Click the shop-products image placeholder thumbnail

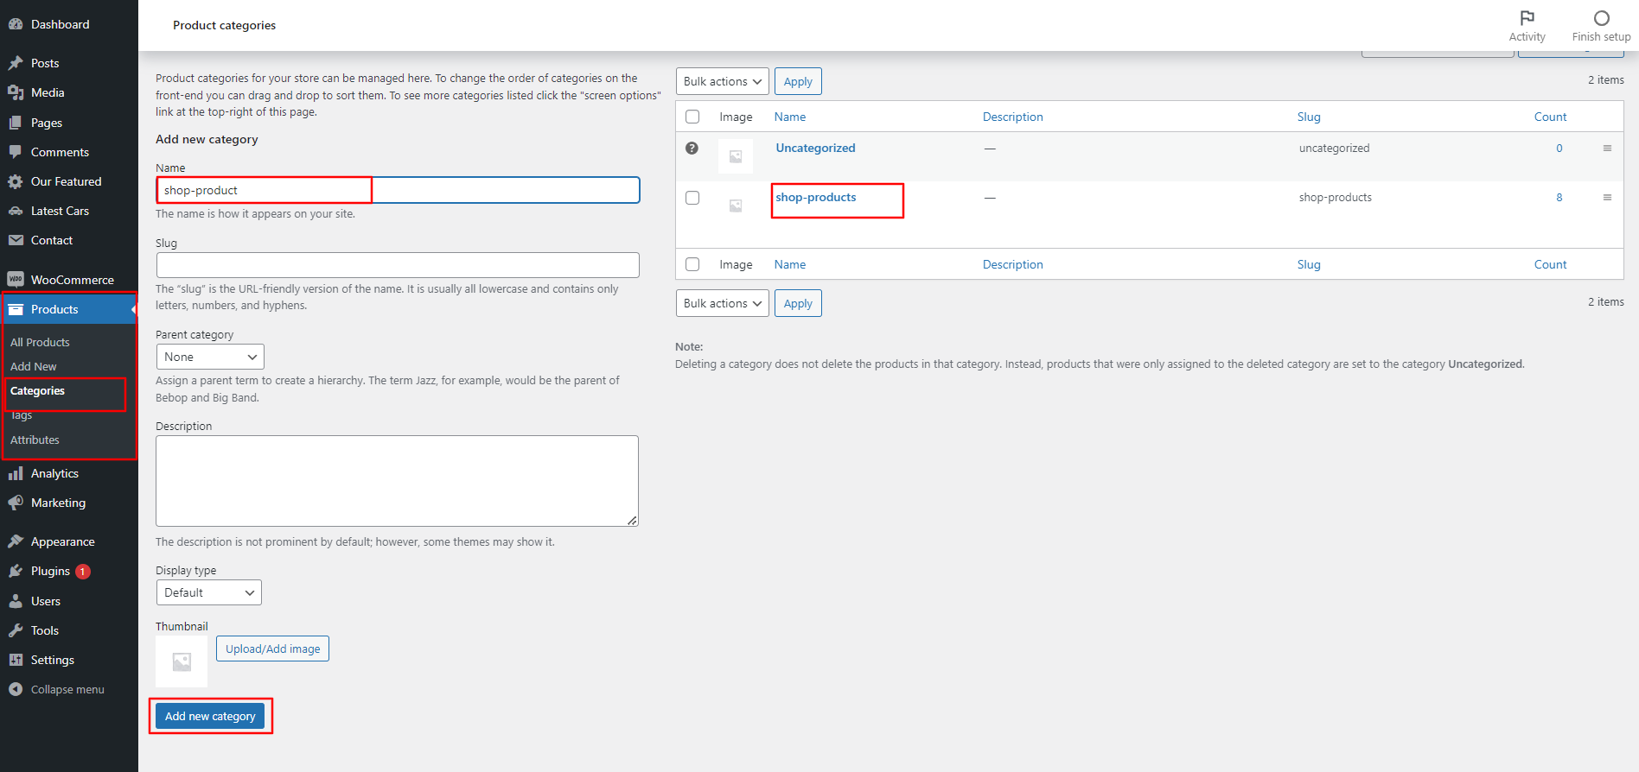pos(736,206)
